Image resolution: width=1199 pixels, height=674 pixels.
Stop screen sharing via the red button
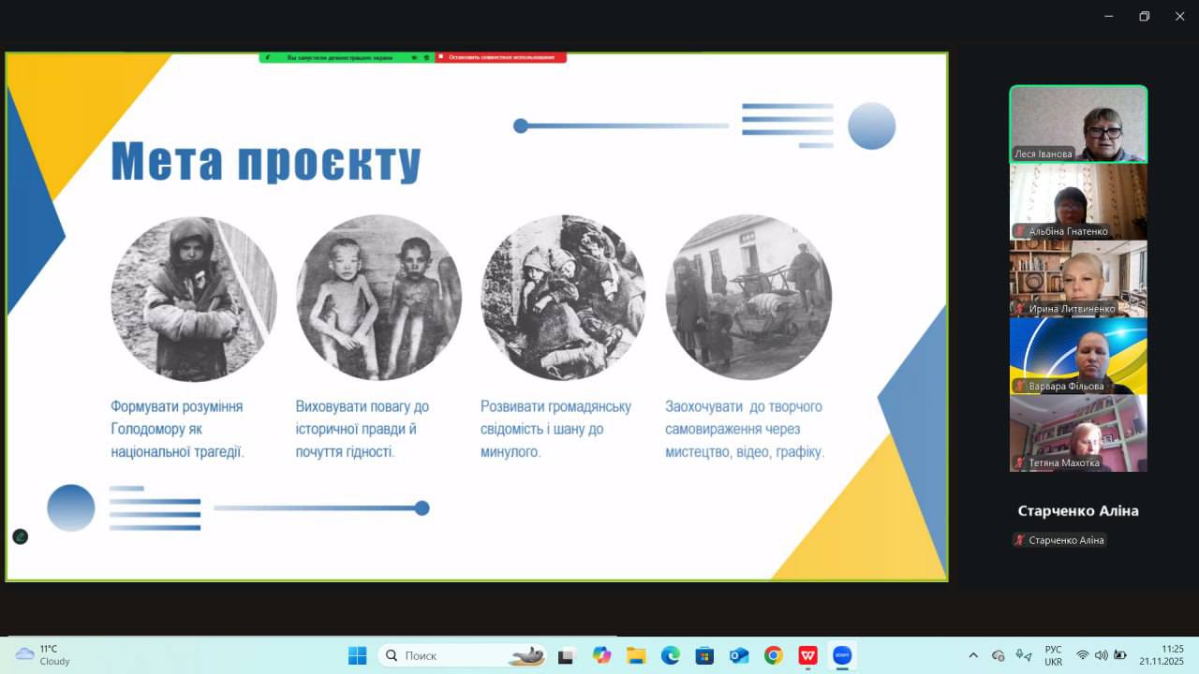[x=501, y=57]
